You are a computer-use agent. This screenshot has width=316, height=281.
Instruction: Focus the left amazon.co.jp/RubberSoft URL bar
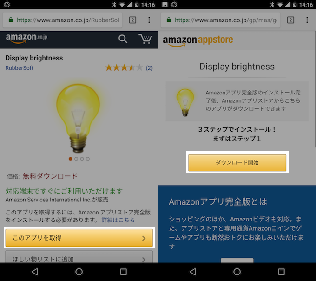pyautogui.click(x=62, y=20)
